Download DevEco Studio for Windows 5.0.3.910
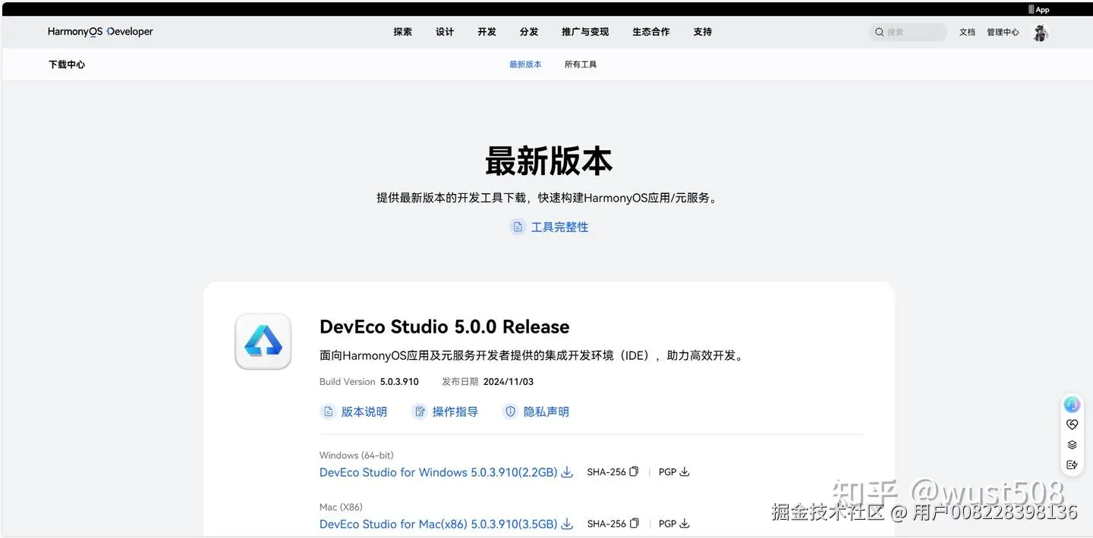Image resolution: width=1093 pixels, height=538 pixels. 438,472
